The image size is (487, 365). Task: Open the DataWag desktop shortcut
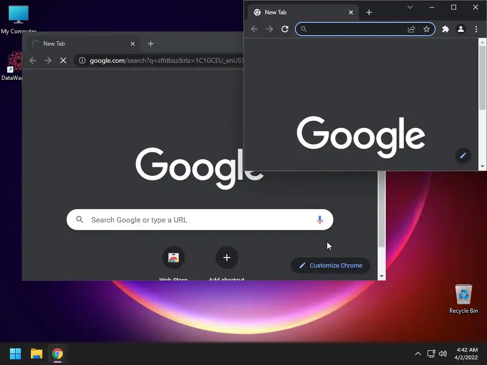tap(12, 66)
